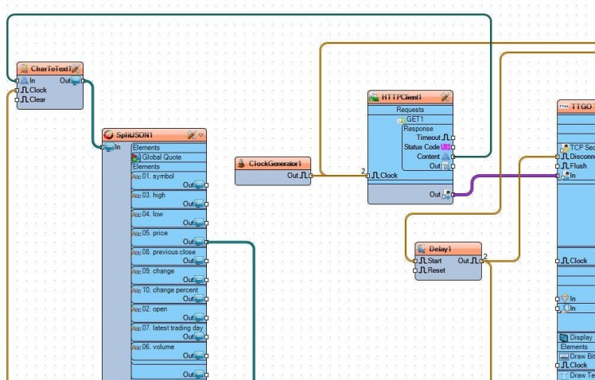595x380 pixels.
Task: Expand SplitJSON1 dropdown arrow
Action: click(x=201, y=135)
